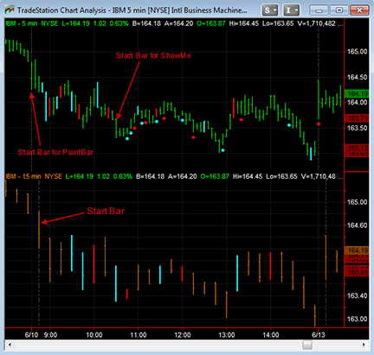Click the right scroll arrow
Screen dimensions: 374x355
pyautogui.click(x=364, y=345)
